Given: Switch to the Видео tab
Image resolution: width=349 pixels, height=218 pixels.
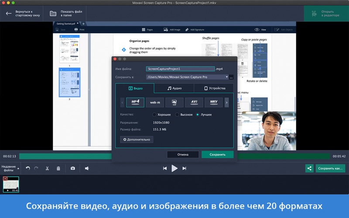Looking at the screenshot, I should tap(135, 89).
